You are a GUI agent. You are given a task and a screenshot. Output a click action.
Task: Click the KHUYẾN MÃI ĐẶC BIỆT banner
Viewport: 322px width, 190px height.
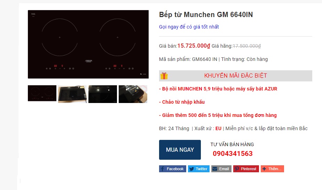pyautogui.click(x=236, y=76)
